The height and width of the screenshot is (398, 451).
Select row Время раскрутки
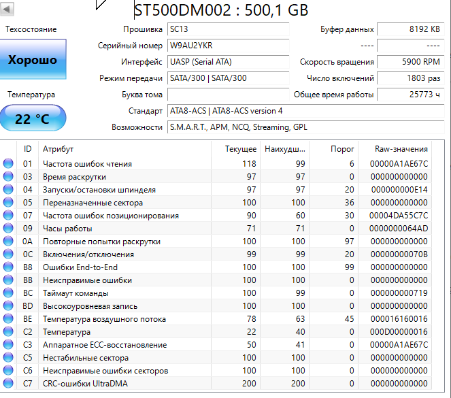(x=216, y=177)
